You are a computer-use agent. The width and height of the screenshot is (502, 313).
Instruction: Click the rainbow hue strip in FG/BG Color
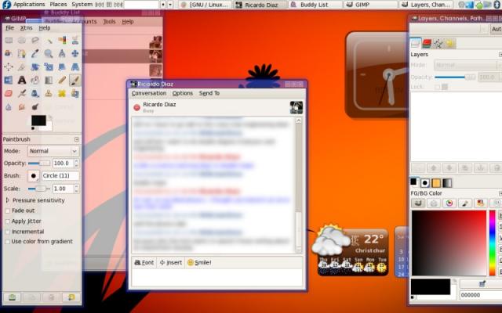(x=493, y=243)
